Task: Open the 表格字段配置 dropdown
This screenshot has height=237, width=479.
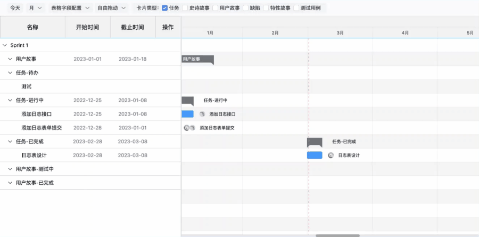Action: 70,8
